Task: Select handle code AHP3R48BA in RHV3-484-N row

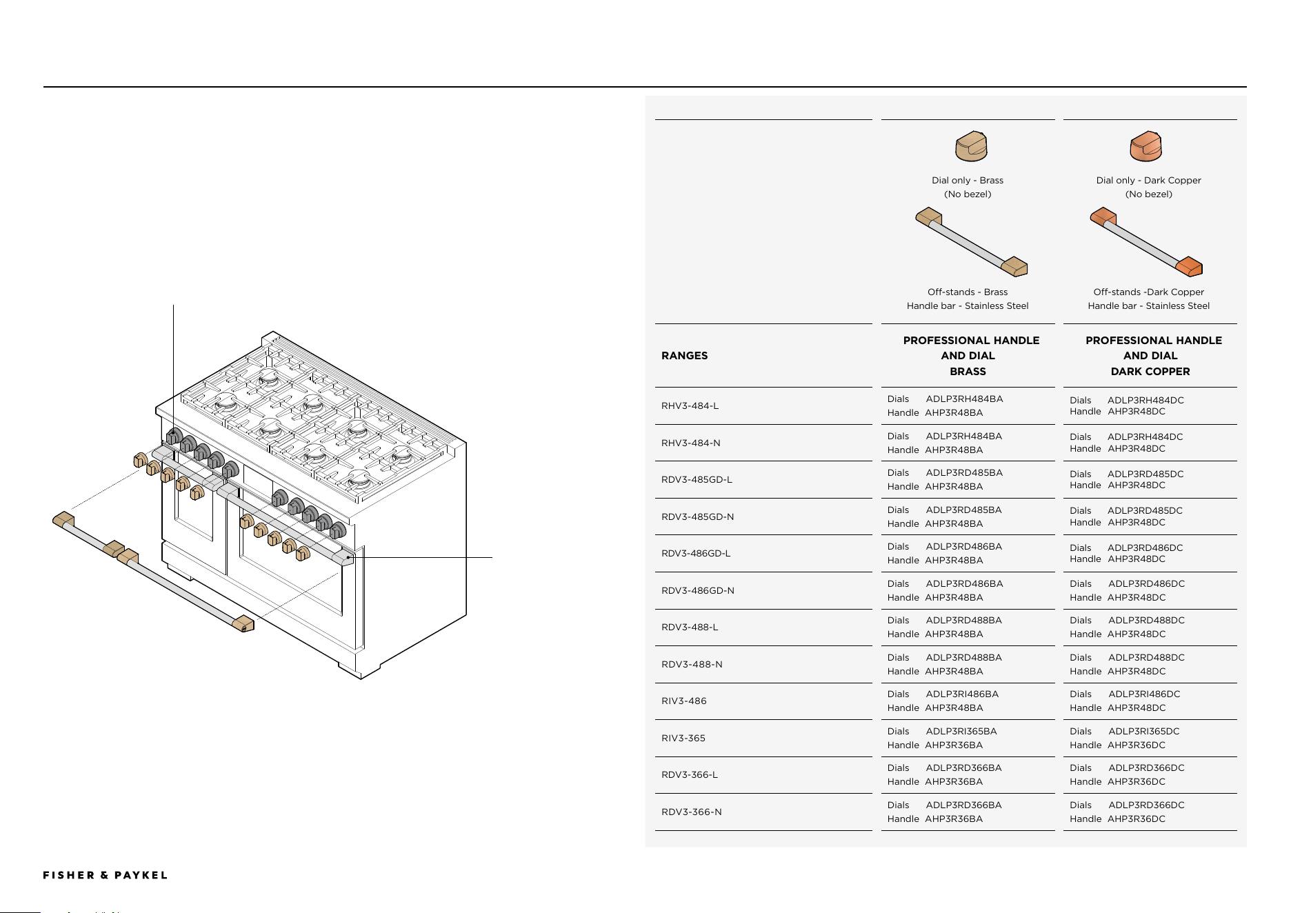Action: click(x=954, y=450)
